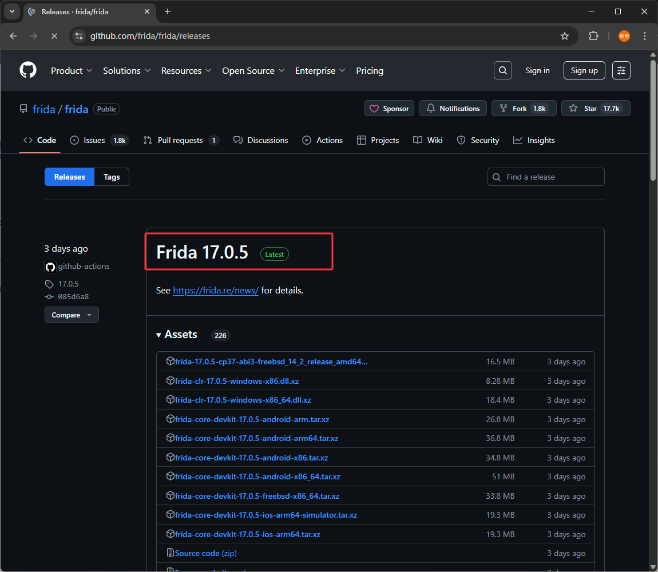Open the Compare dropdown

click(72, 315)
